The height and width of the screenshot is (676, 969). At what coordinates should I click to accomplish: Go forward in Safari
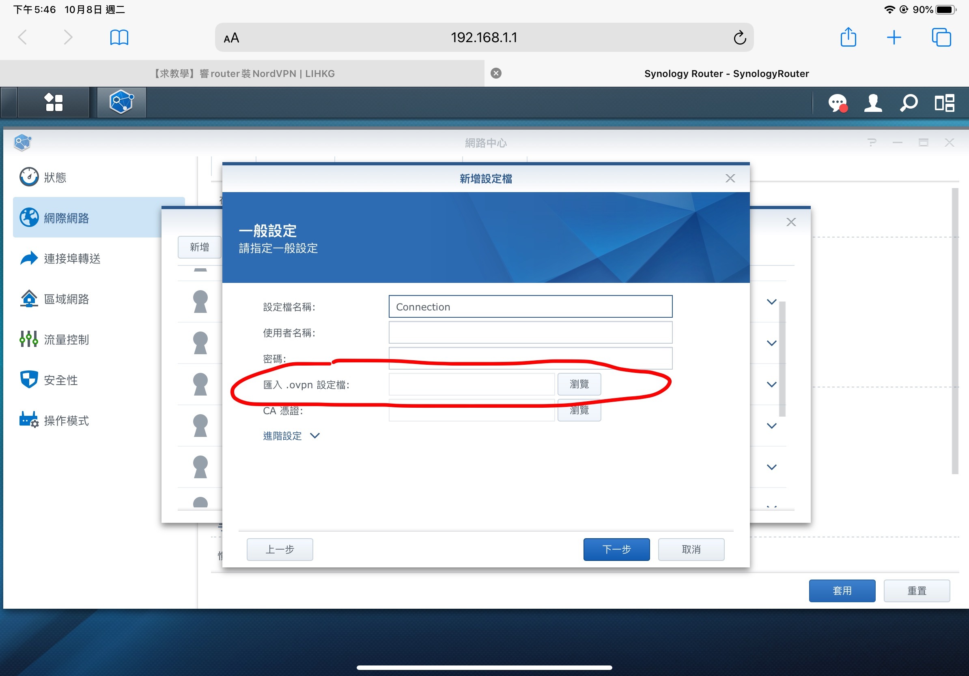point(68,38)
